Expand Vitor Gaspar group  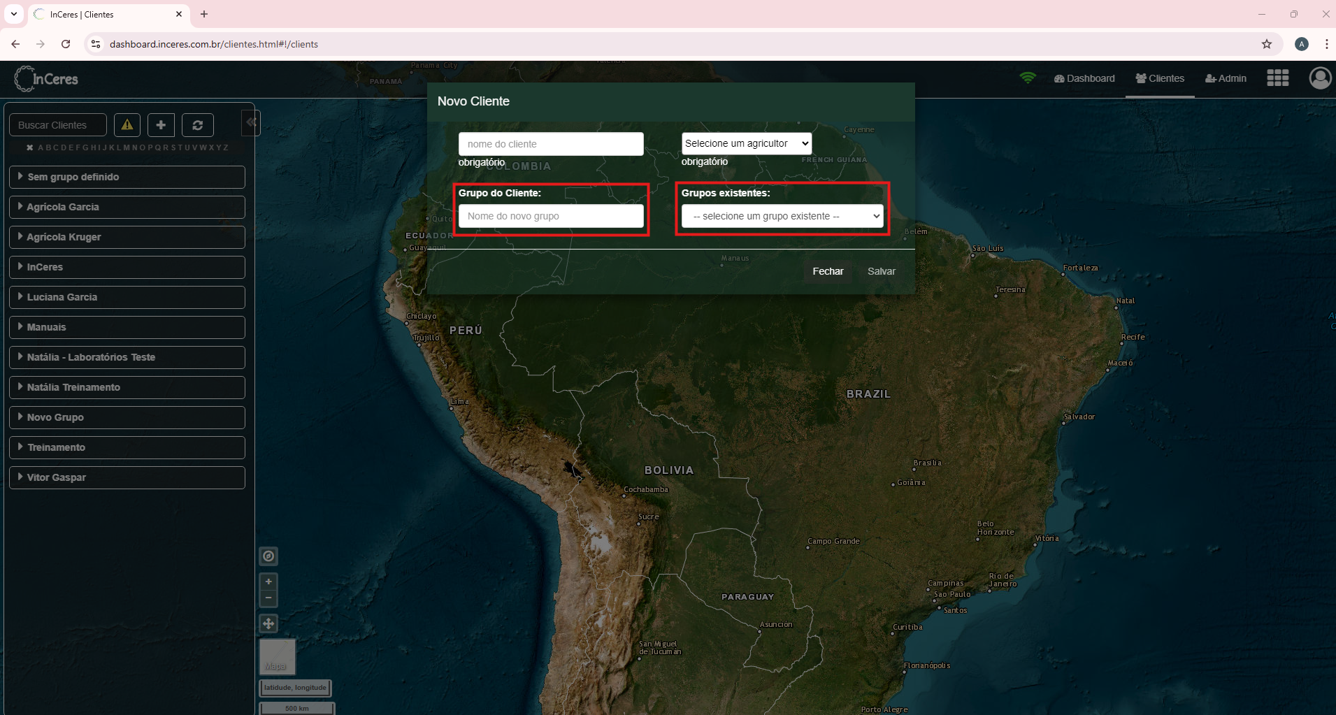pyautogui.click(x=127, y=477)
